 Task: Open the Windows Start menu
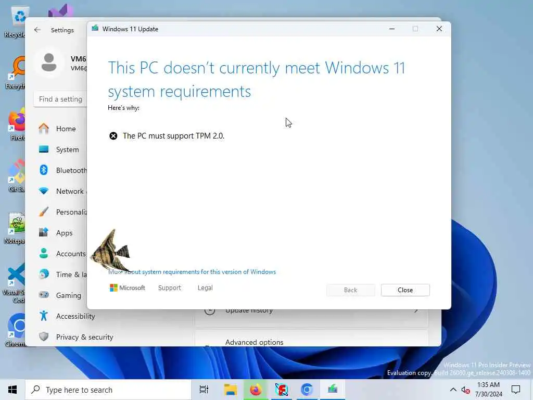12,390
